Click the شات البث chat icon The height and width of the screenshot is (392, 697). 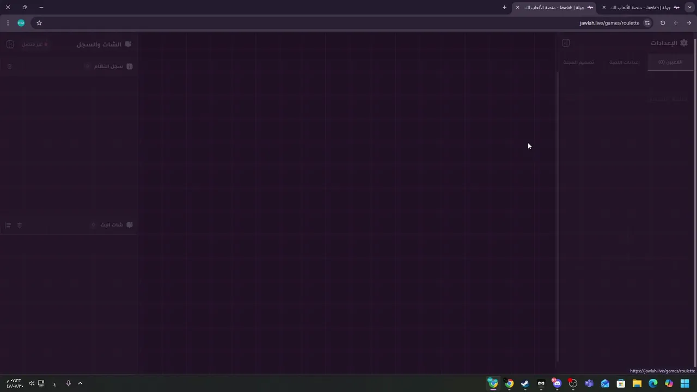130,225
